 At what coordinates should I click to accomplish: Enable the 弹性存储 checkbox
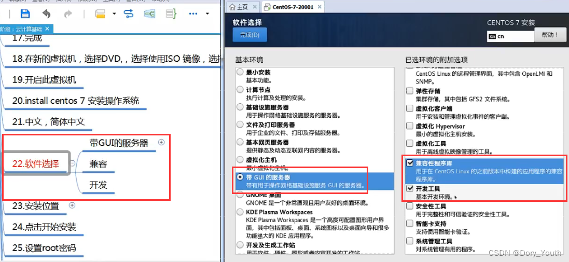tap(410, 91)
